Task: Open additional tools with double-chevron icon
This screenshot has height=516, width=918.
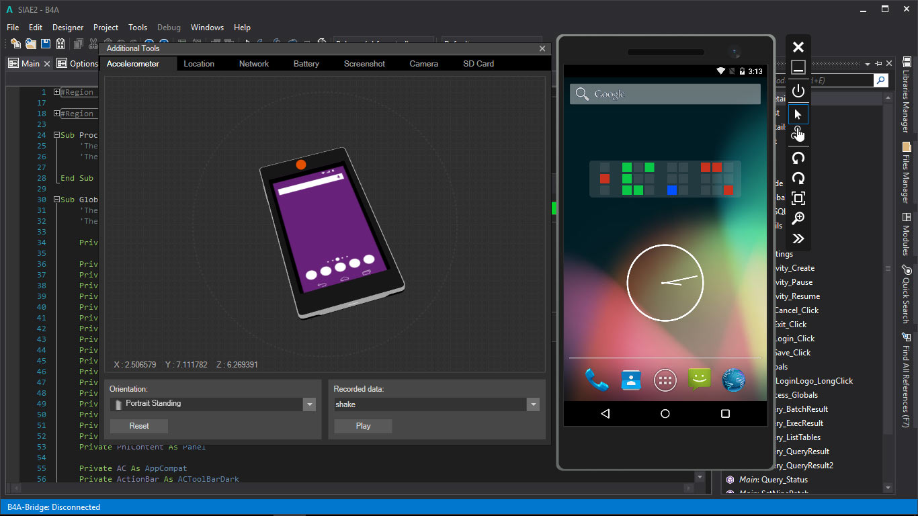Action: [798, 239]
